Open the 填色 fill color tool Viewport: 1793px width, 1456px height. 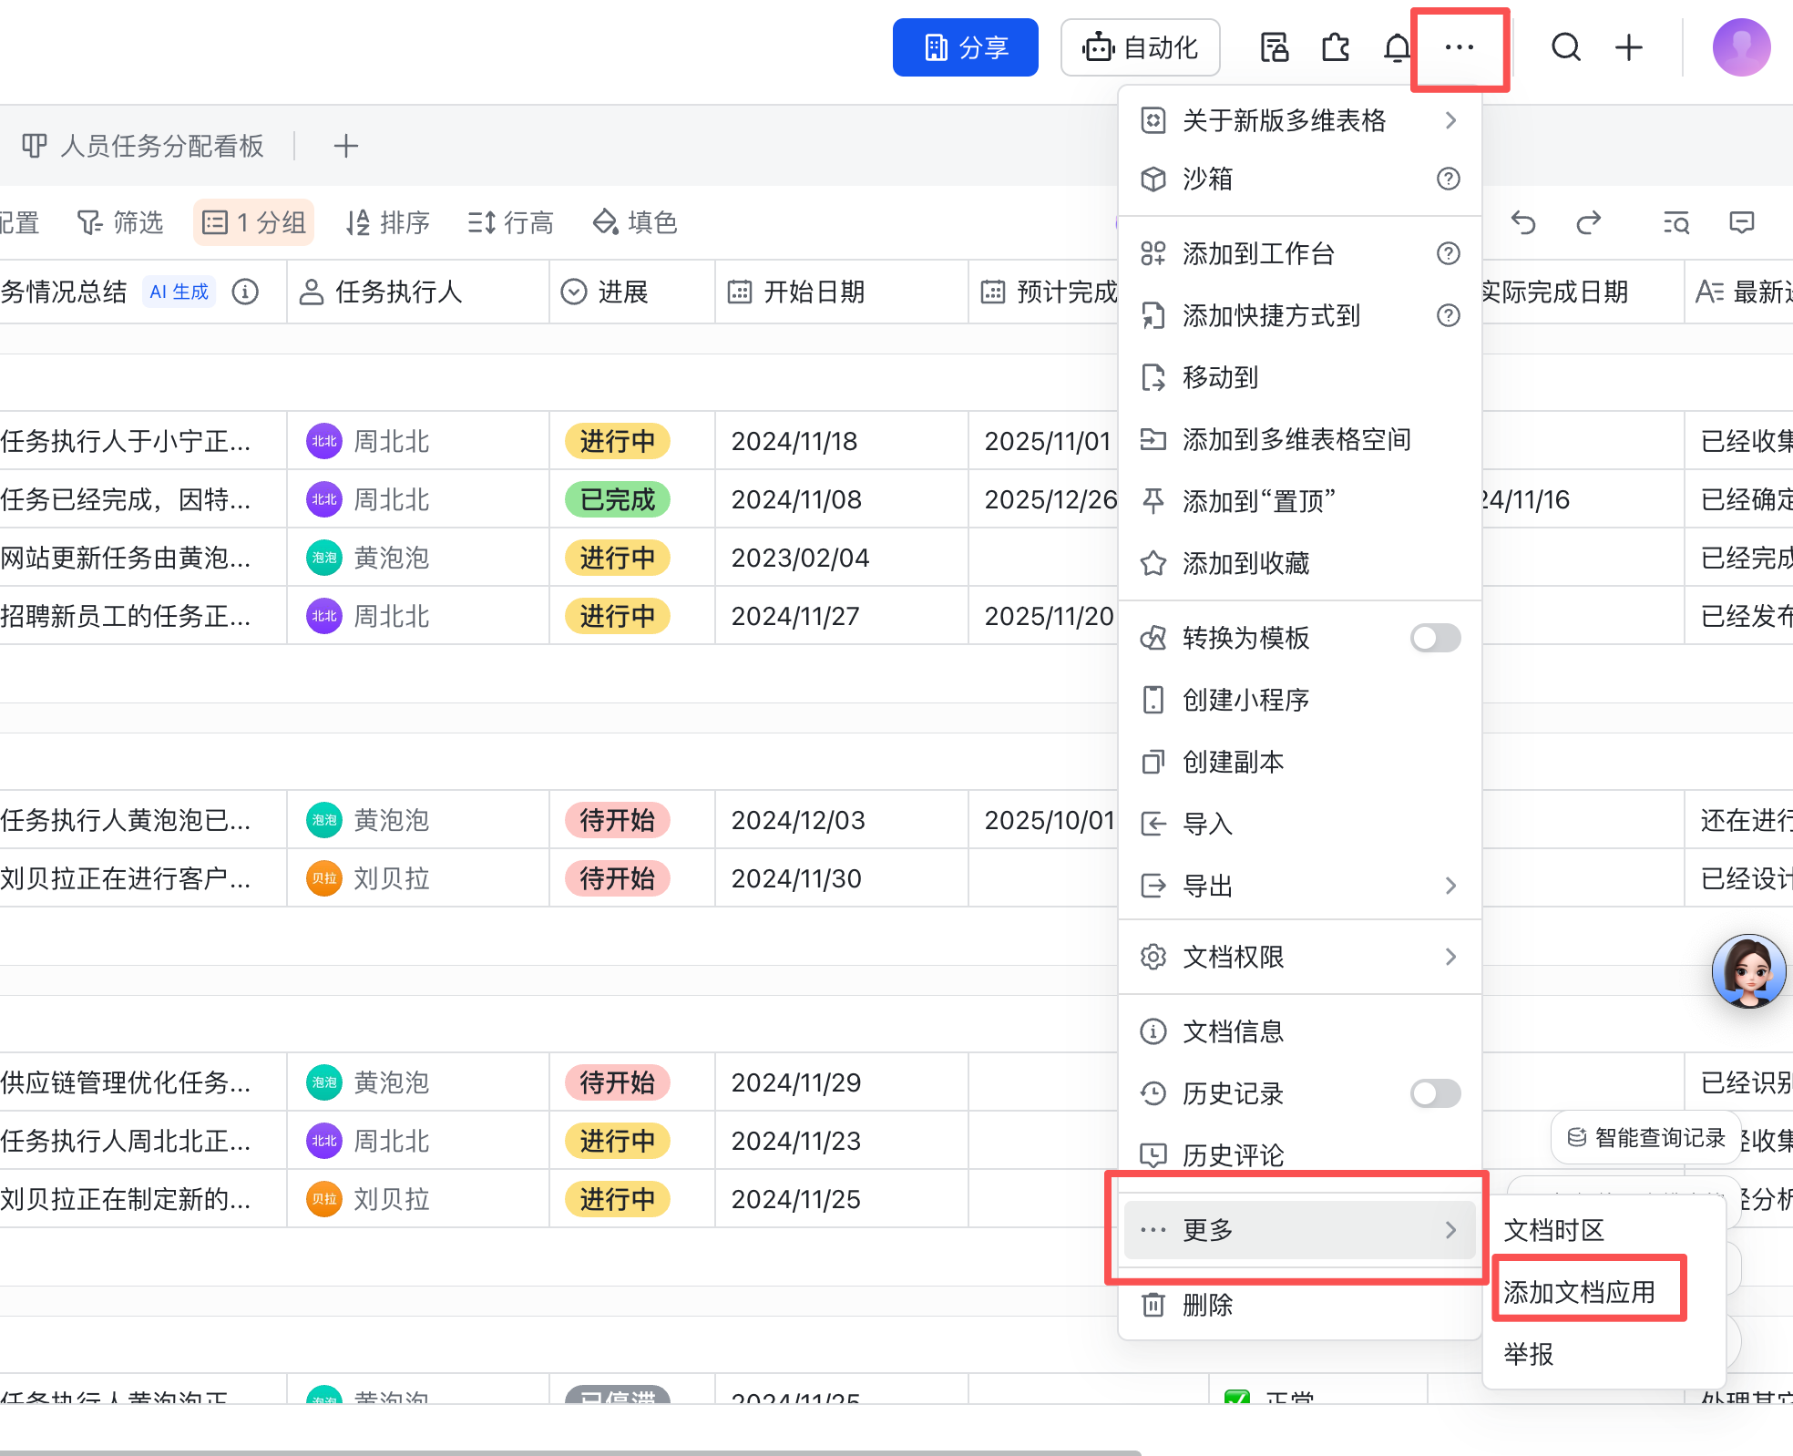click(x=635, y=222)
